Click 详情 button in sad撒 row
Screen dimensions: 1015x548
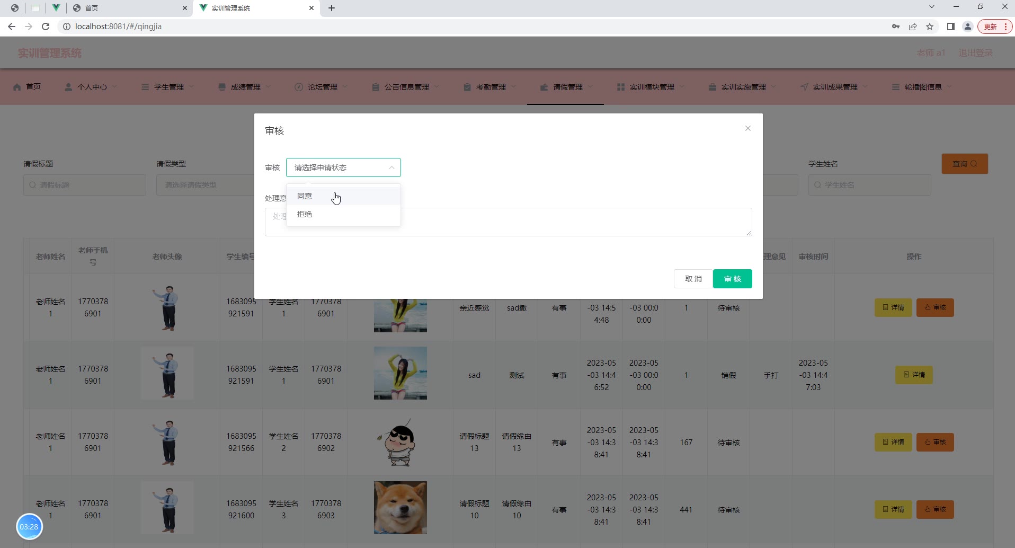pyautogui.click(x=893, y=307)
